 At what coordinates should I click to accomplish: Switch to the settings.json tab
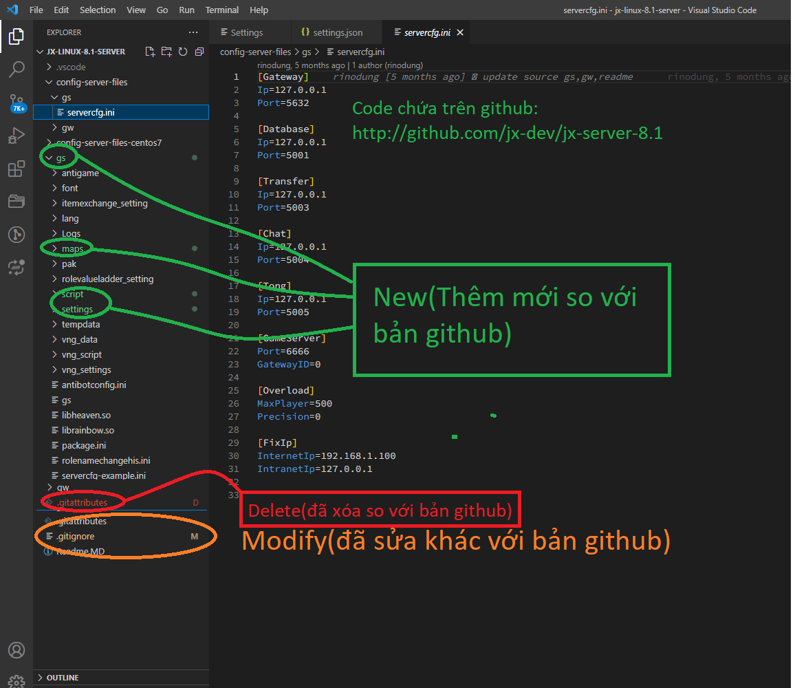pyautogui.click(x=336, y=32)
